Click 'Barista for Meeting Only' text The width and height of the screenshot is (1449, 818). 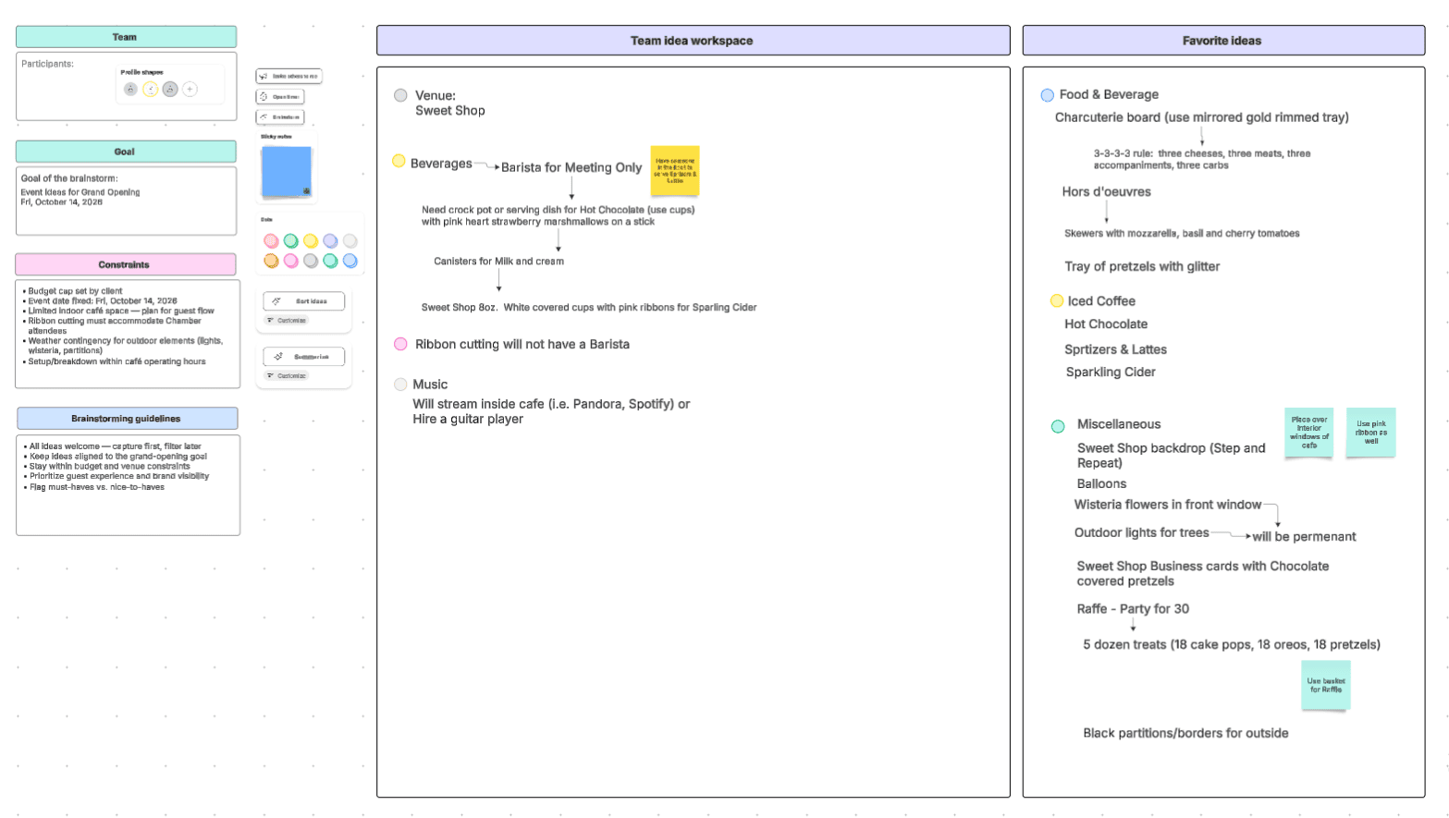[571, 167]
